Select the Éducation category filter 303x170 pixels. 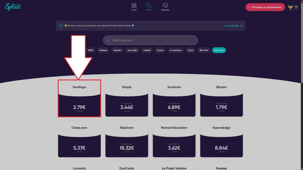pyautogui.click(x=219, y=50)
